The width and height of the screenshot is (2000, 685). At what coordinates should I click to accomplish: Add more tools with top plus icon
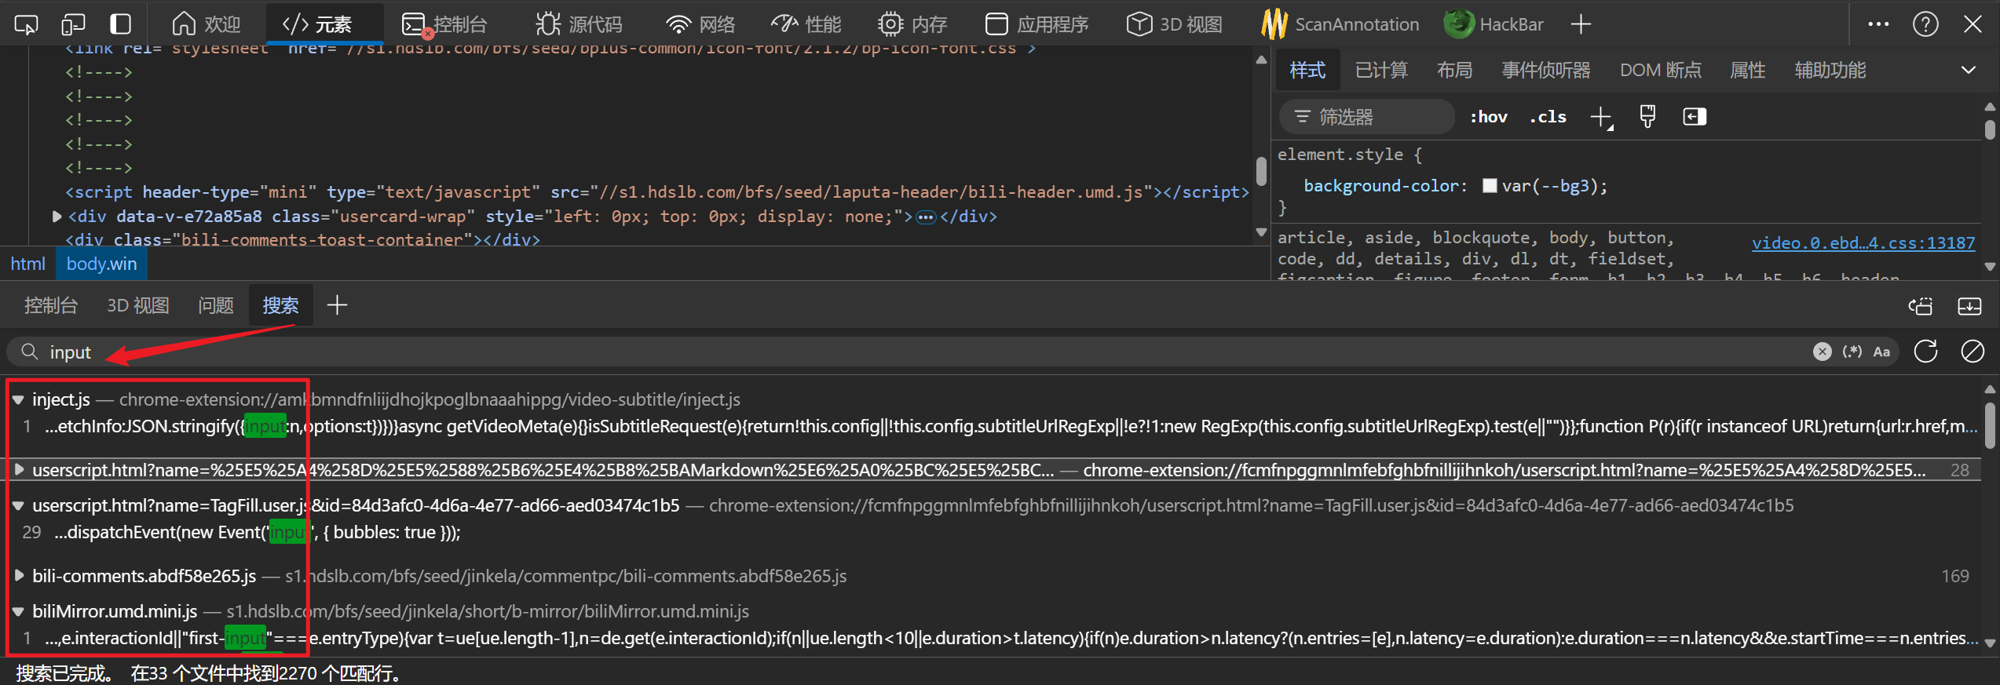tap(1581, 24)
